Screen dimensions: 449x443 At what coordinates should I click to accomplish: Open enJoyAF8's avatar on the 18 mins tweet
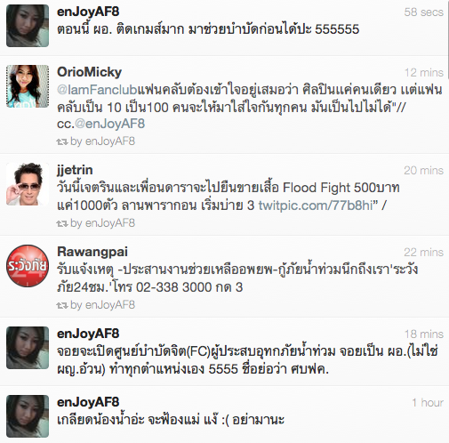[x=28, y=348]
